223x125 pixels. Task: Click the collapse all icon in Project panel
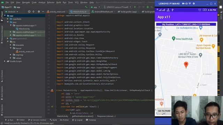pos(33,11)
